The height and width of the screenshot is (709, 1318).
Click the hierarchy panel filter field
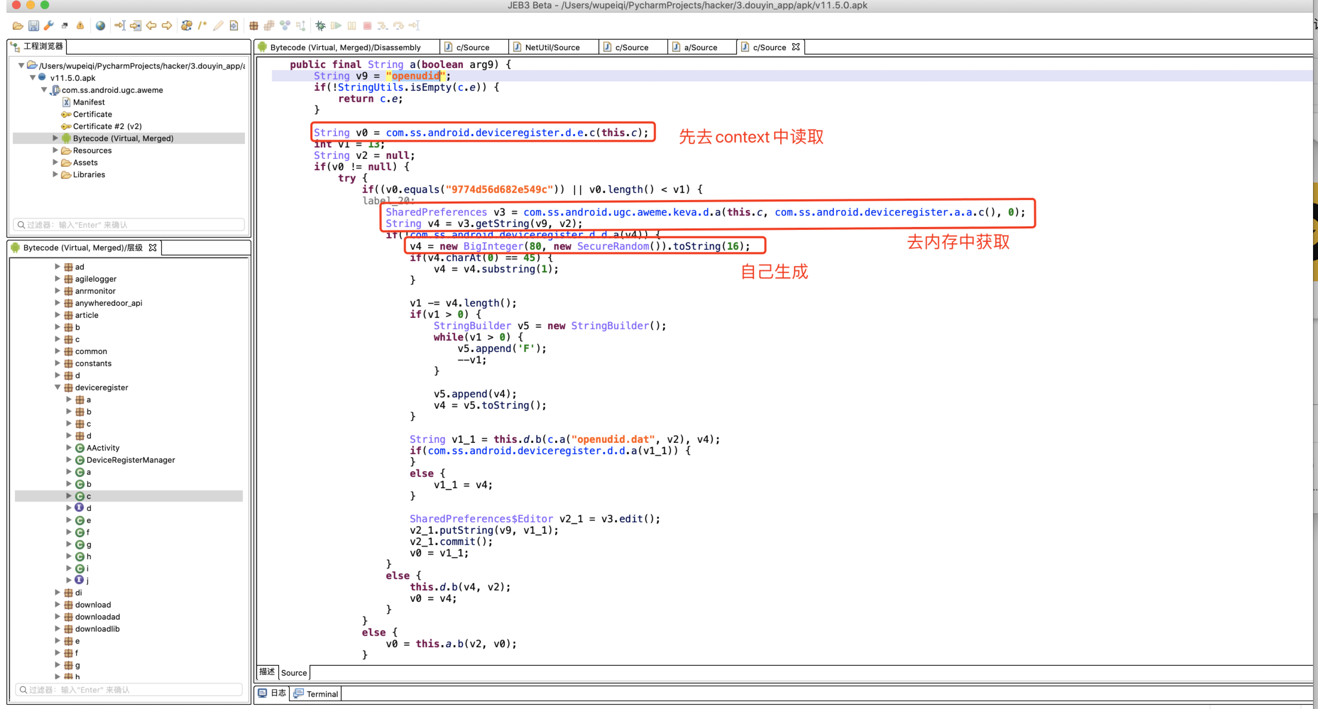pos(129,690)
